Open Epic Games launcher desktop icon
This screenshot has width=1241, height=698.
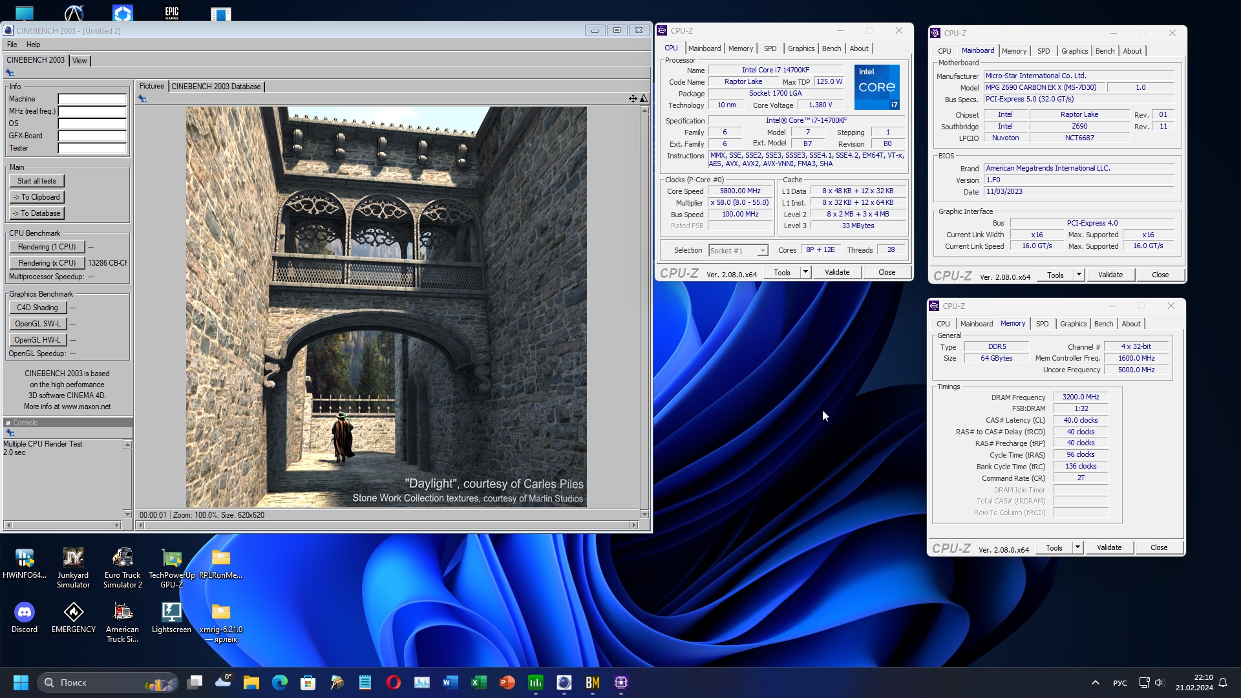click(172, 12)
